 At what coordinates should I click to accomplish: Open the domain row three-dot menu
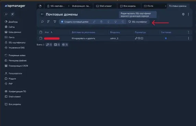[188, 38]
